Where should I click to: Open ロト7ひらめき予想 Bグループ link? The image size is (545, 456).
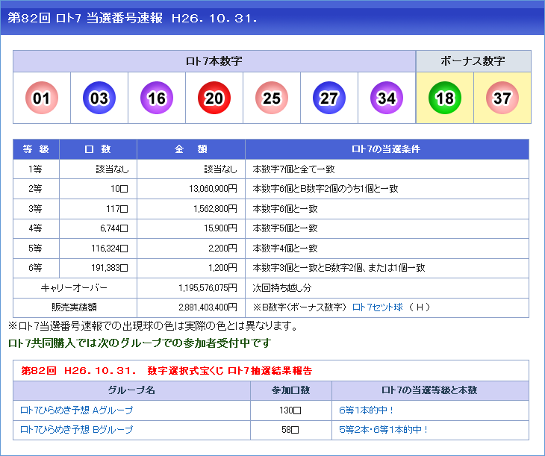(x=76, y=430)
